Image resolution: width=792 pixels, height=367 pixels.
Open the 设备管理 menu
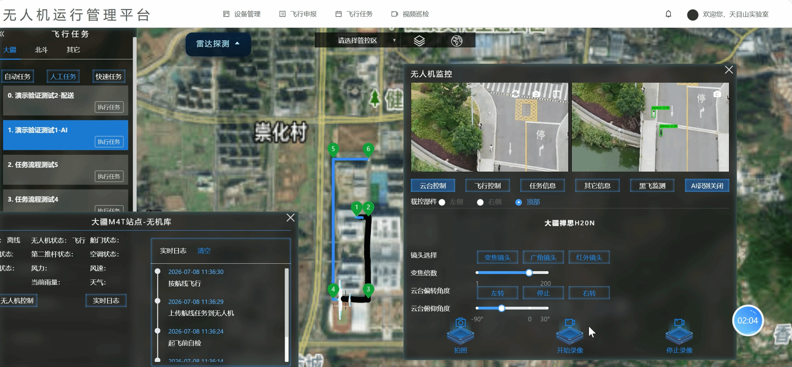click(242, 14)
